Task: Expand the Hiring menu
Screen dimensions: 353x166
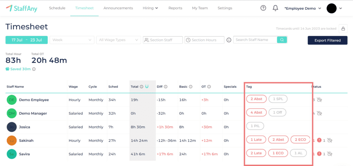Action: point(150,8)
